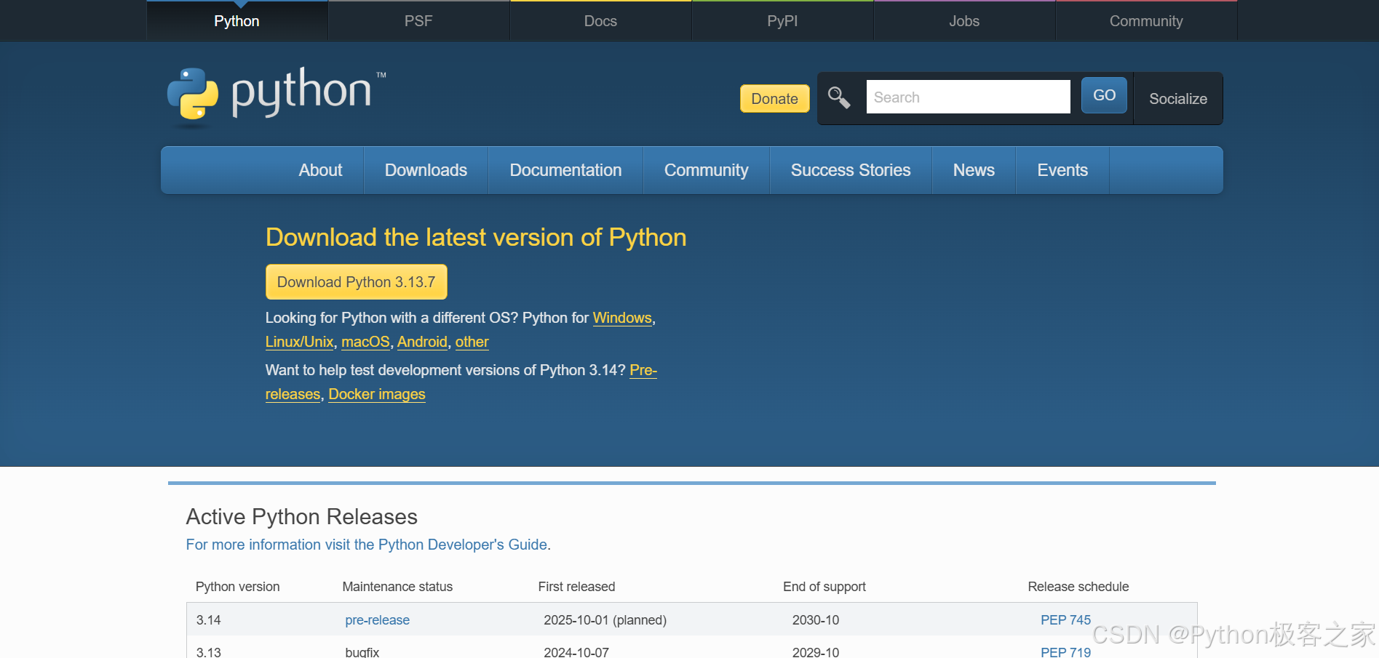
Task: Click the GO search button
Action: (1104, 95)
